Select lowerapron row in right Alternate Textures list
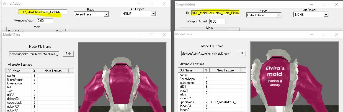 [x=212, y=82]
